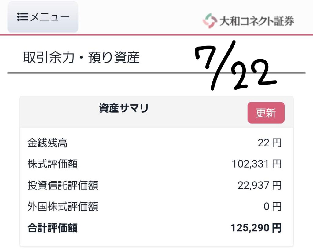
Task: Refresh assets with the 更新 button
Action: [x=266, y=113]
